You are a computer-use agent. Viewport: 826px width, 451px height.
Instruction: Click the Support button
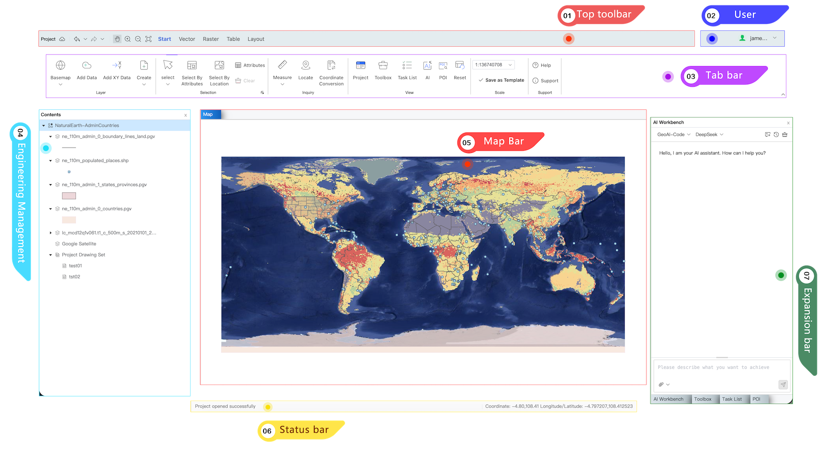click(545, 81)
